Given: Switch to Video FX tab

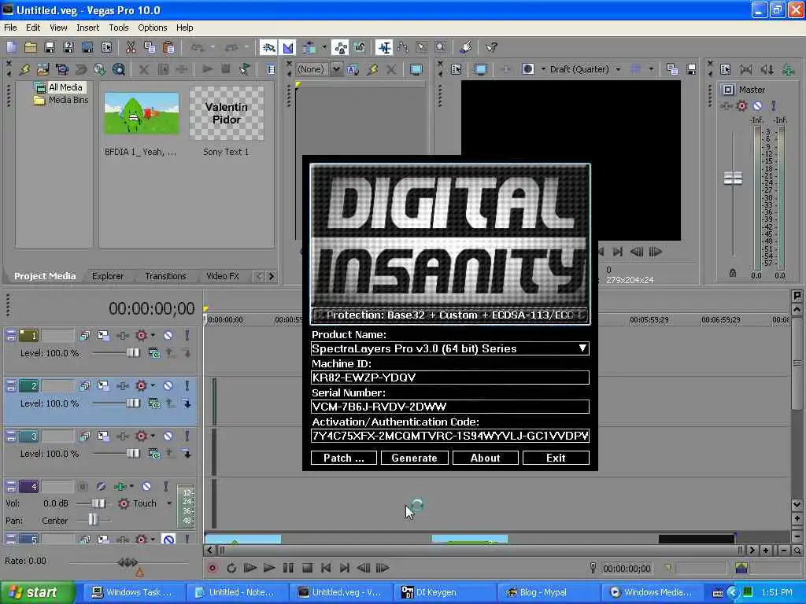Looking at the screenshot, I should tap(223, 276).
